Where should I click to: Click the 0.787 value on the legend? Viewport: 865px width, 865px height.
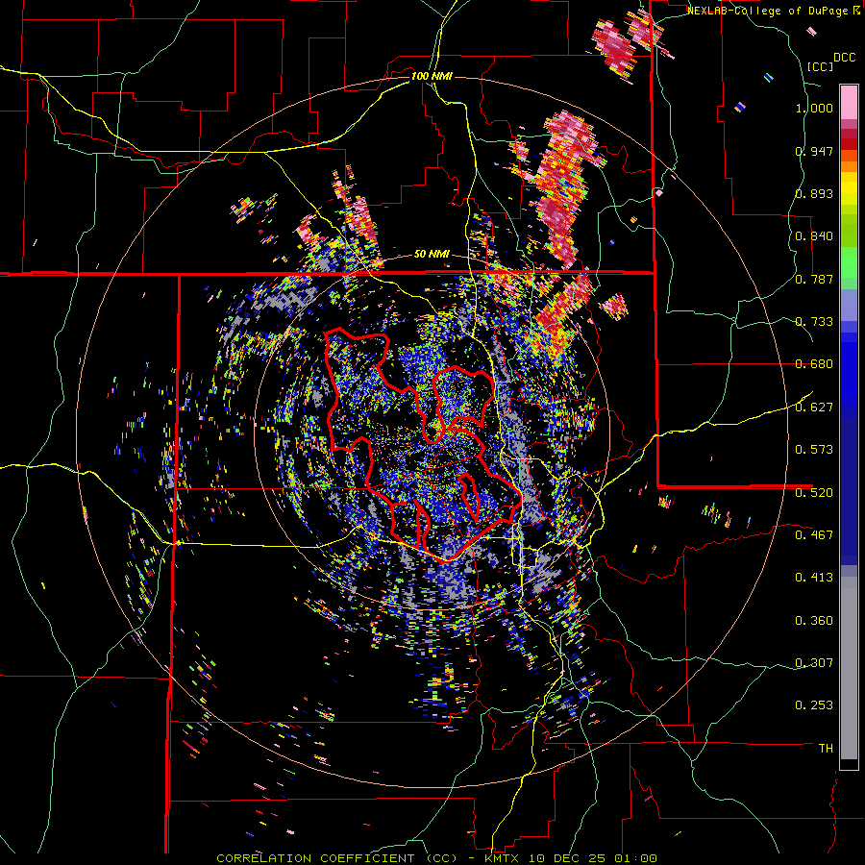(814, 279)
